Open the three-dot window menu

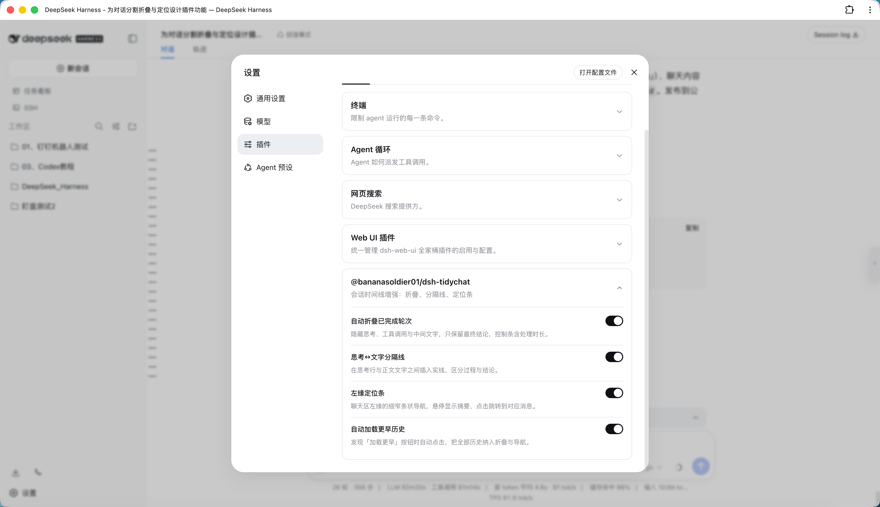[x=870, y=10]
